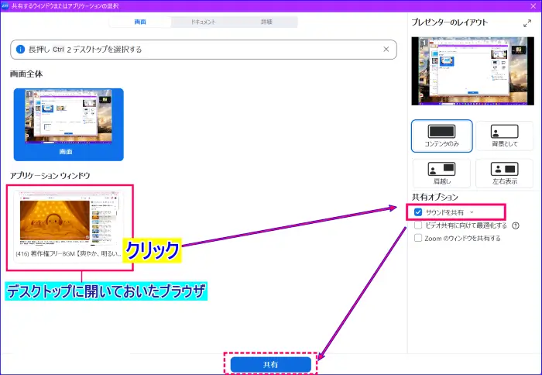Click the 画面全体 section label
This screenshot has height=375, width=542.
point(26,74)
